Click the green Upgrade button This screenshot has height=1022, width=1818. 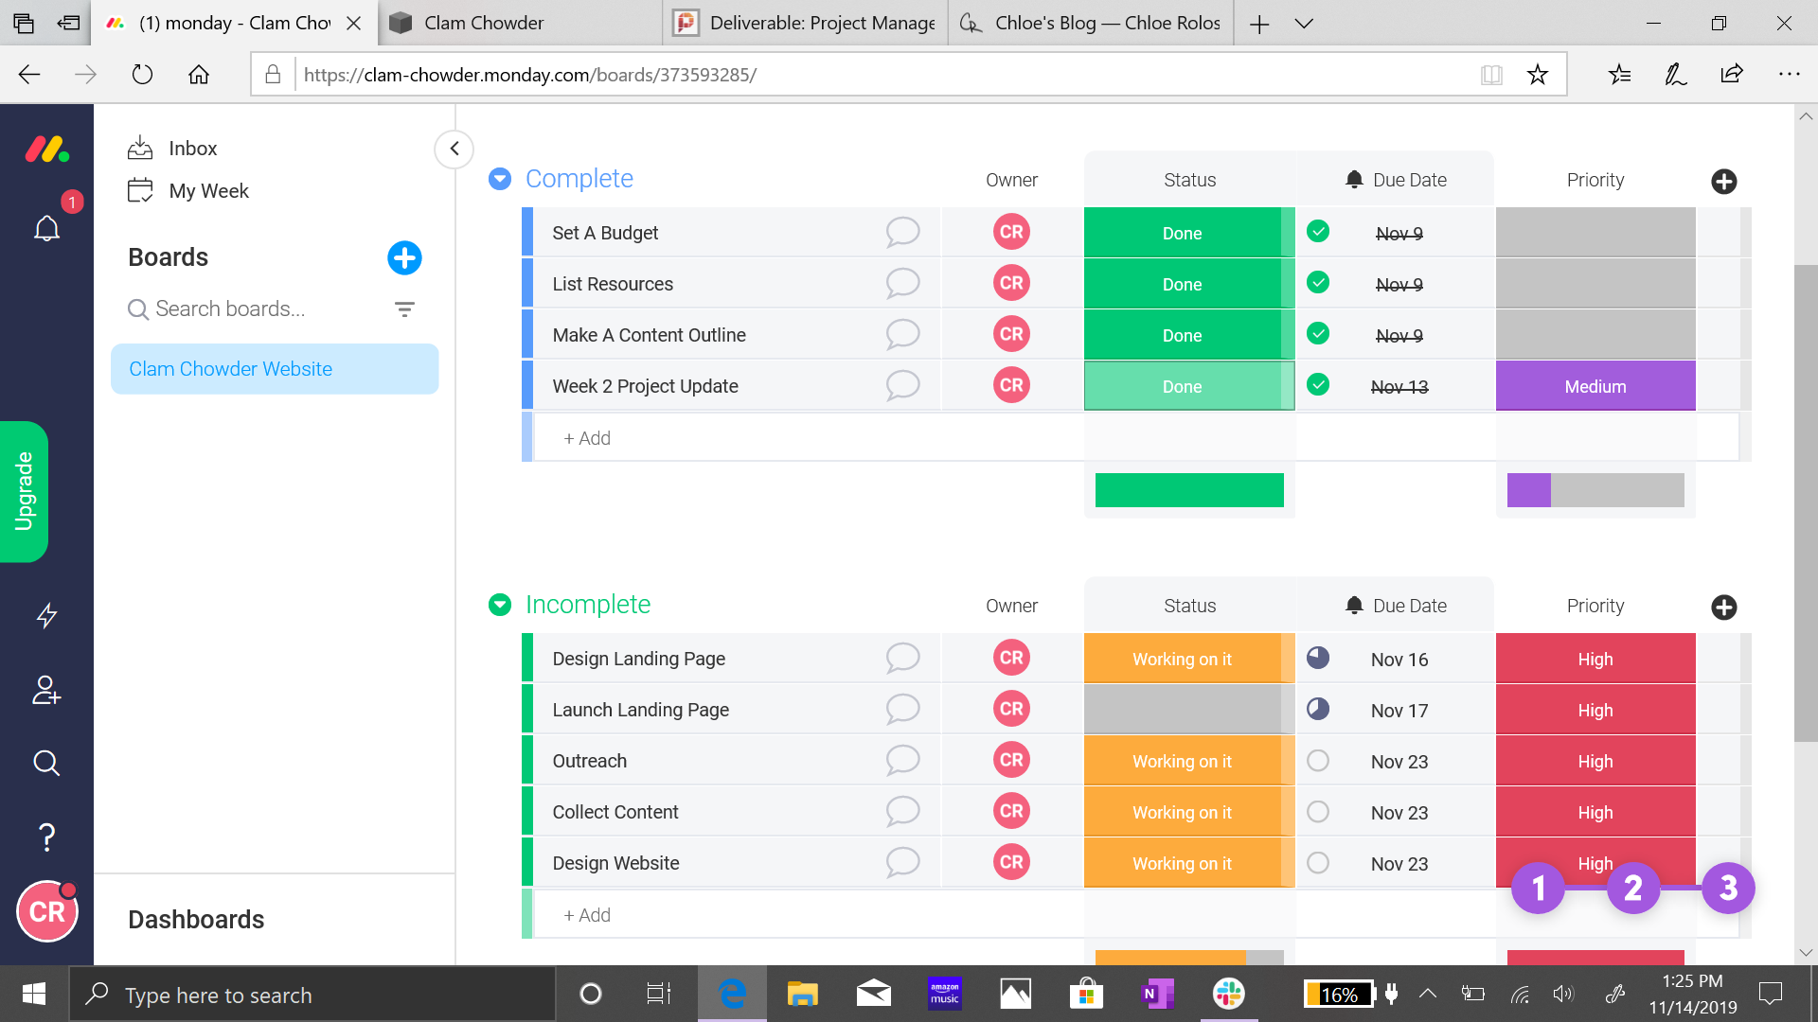24,492
